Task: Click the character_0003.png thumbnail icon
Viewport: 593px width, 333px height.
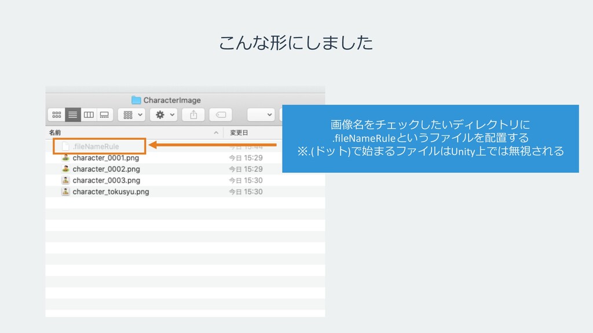Action: click(65, 180)
